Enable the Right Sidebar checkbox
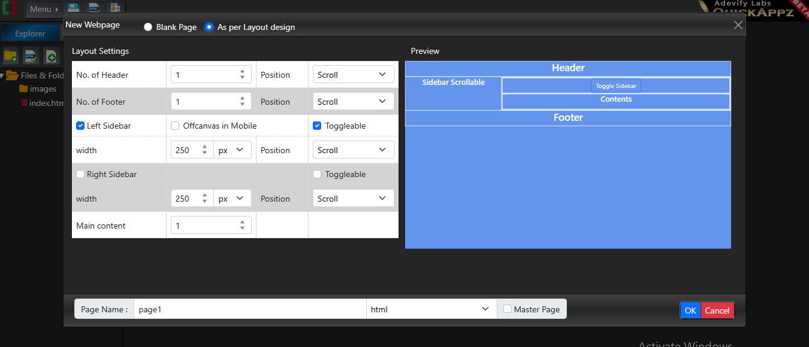The width and height of the screenshot is (809, 347). pyautogui.click(x=80, y=174)
